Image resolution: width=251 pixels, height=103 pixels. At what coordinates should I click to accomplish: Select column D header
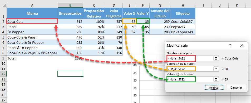coord(114,6)
